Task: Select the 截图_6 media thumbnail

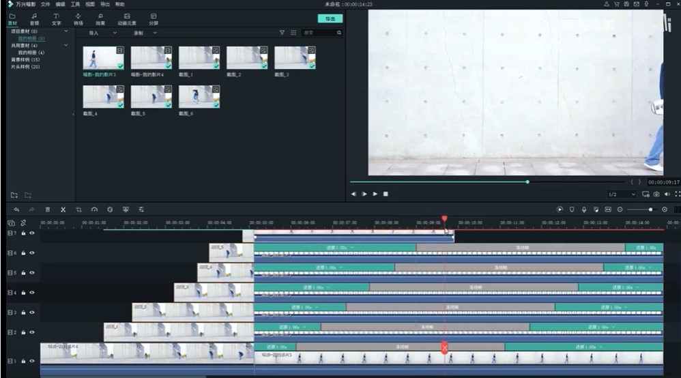Action: 199,96
